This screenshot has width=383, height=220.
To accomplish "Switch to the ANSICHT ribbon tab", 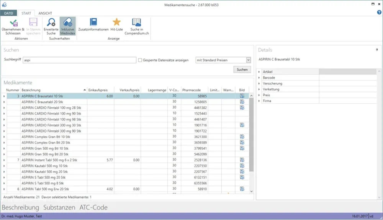I will point(45,13).
